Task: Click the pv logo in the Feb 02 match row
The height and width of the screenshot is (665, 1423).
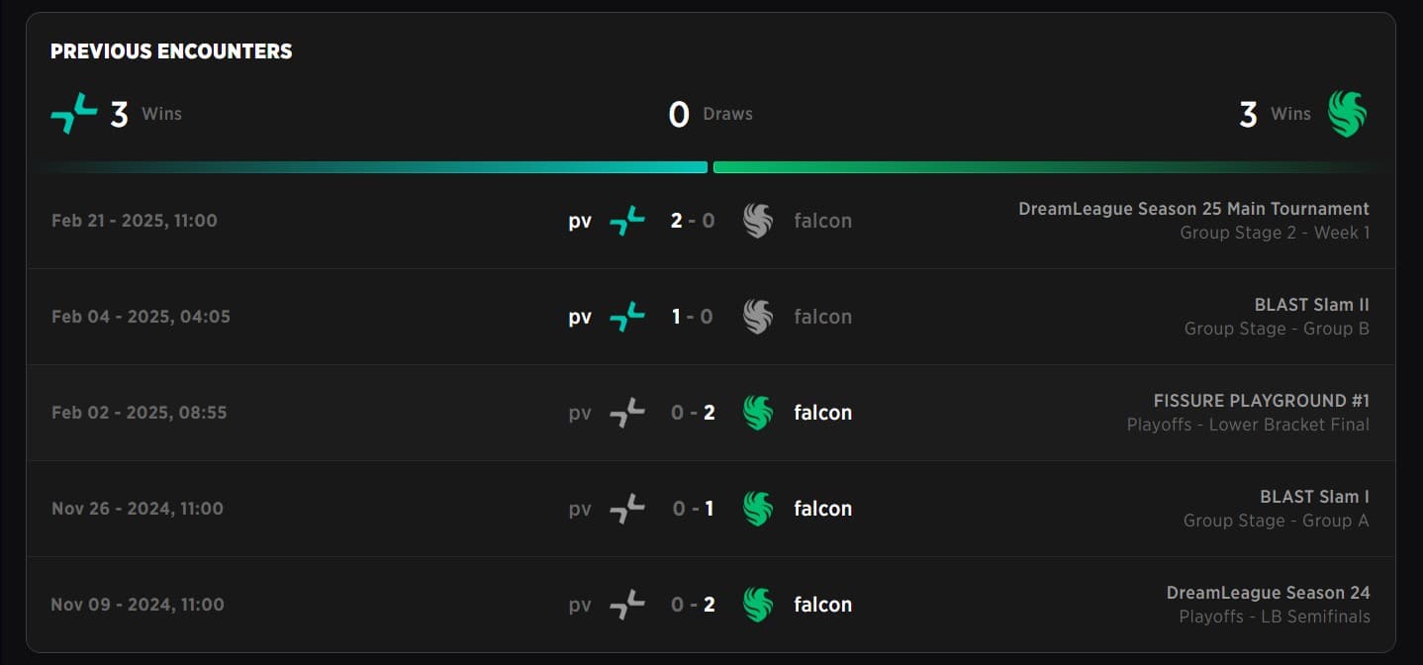Action: pos(627,412)
